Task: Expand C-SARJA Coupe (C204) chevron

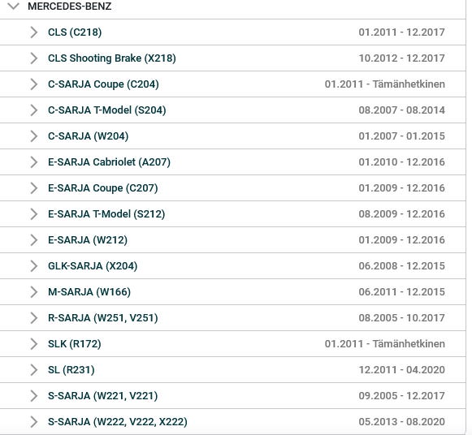Action: pos(34,84)
